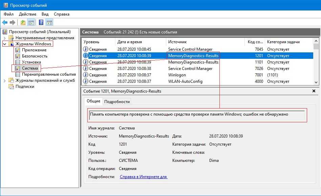Expand Настраиваемые представления node
The image size is (321, 196).
point(4,38)
